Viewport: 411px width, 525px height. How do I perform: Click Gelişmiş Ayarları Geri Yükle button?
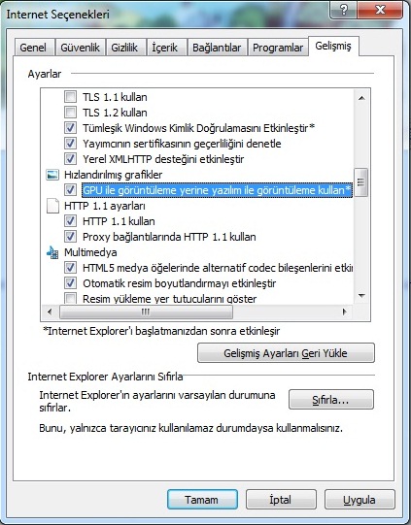[x=286, y=353]
